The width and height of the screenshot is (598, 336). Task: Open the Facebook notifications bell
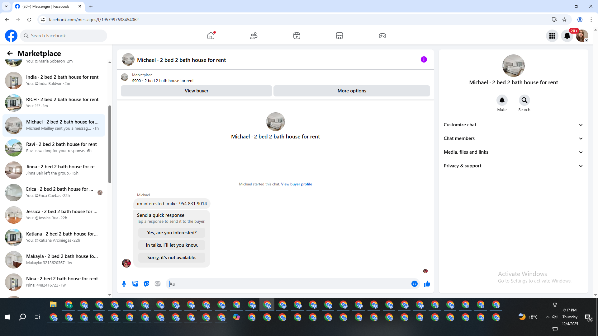pyautogui.click(x=567, y=36)
